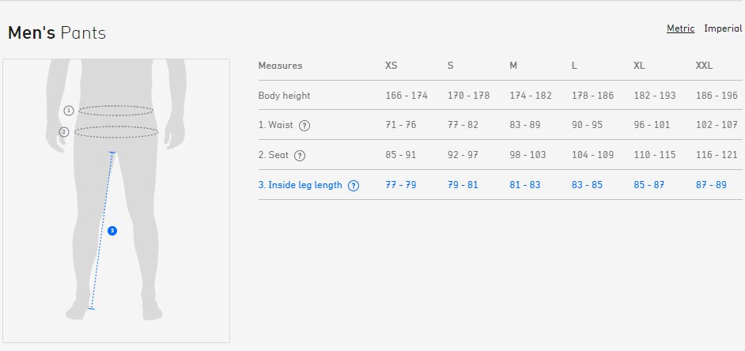Select the Metric units option
The width and height of the screenshot is (745, 351).
(x=680, y=28)
